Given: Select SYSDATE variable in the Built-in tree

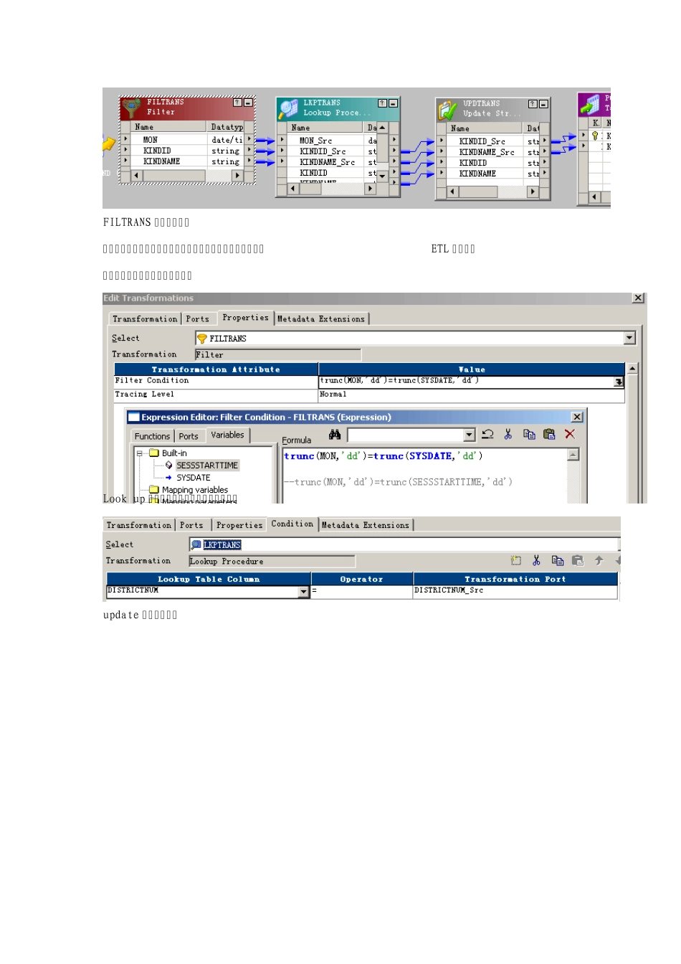Looking at the screenshot, I should tap(193, 478).
